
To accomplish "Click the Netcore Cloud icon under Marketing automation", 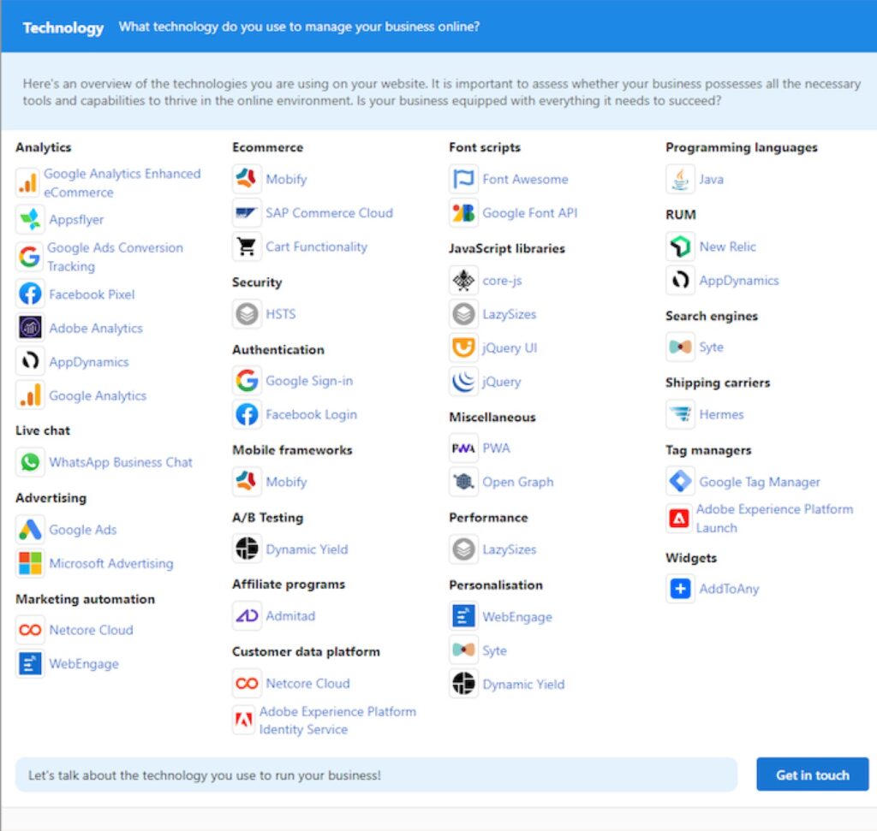I will (30, 630).
